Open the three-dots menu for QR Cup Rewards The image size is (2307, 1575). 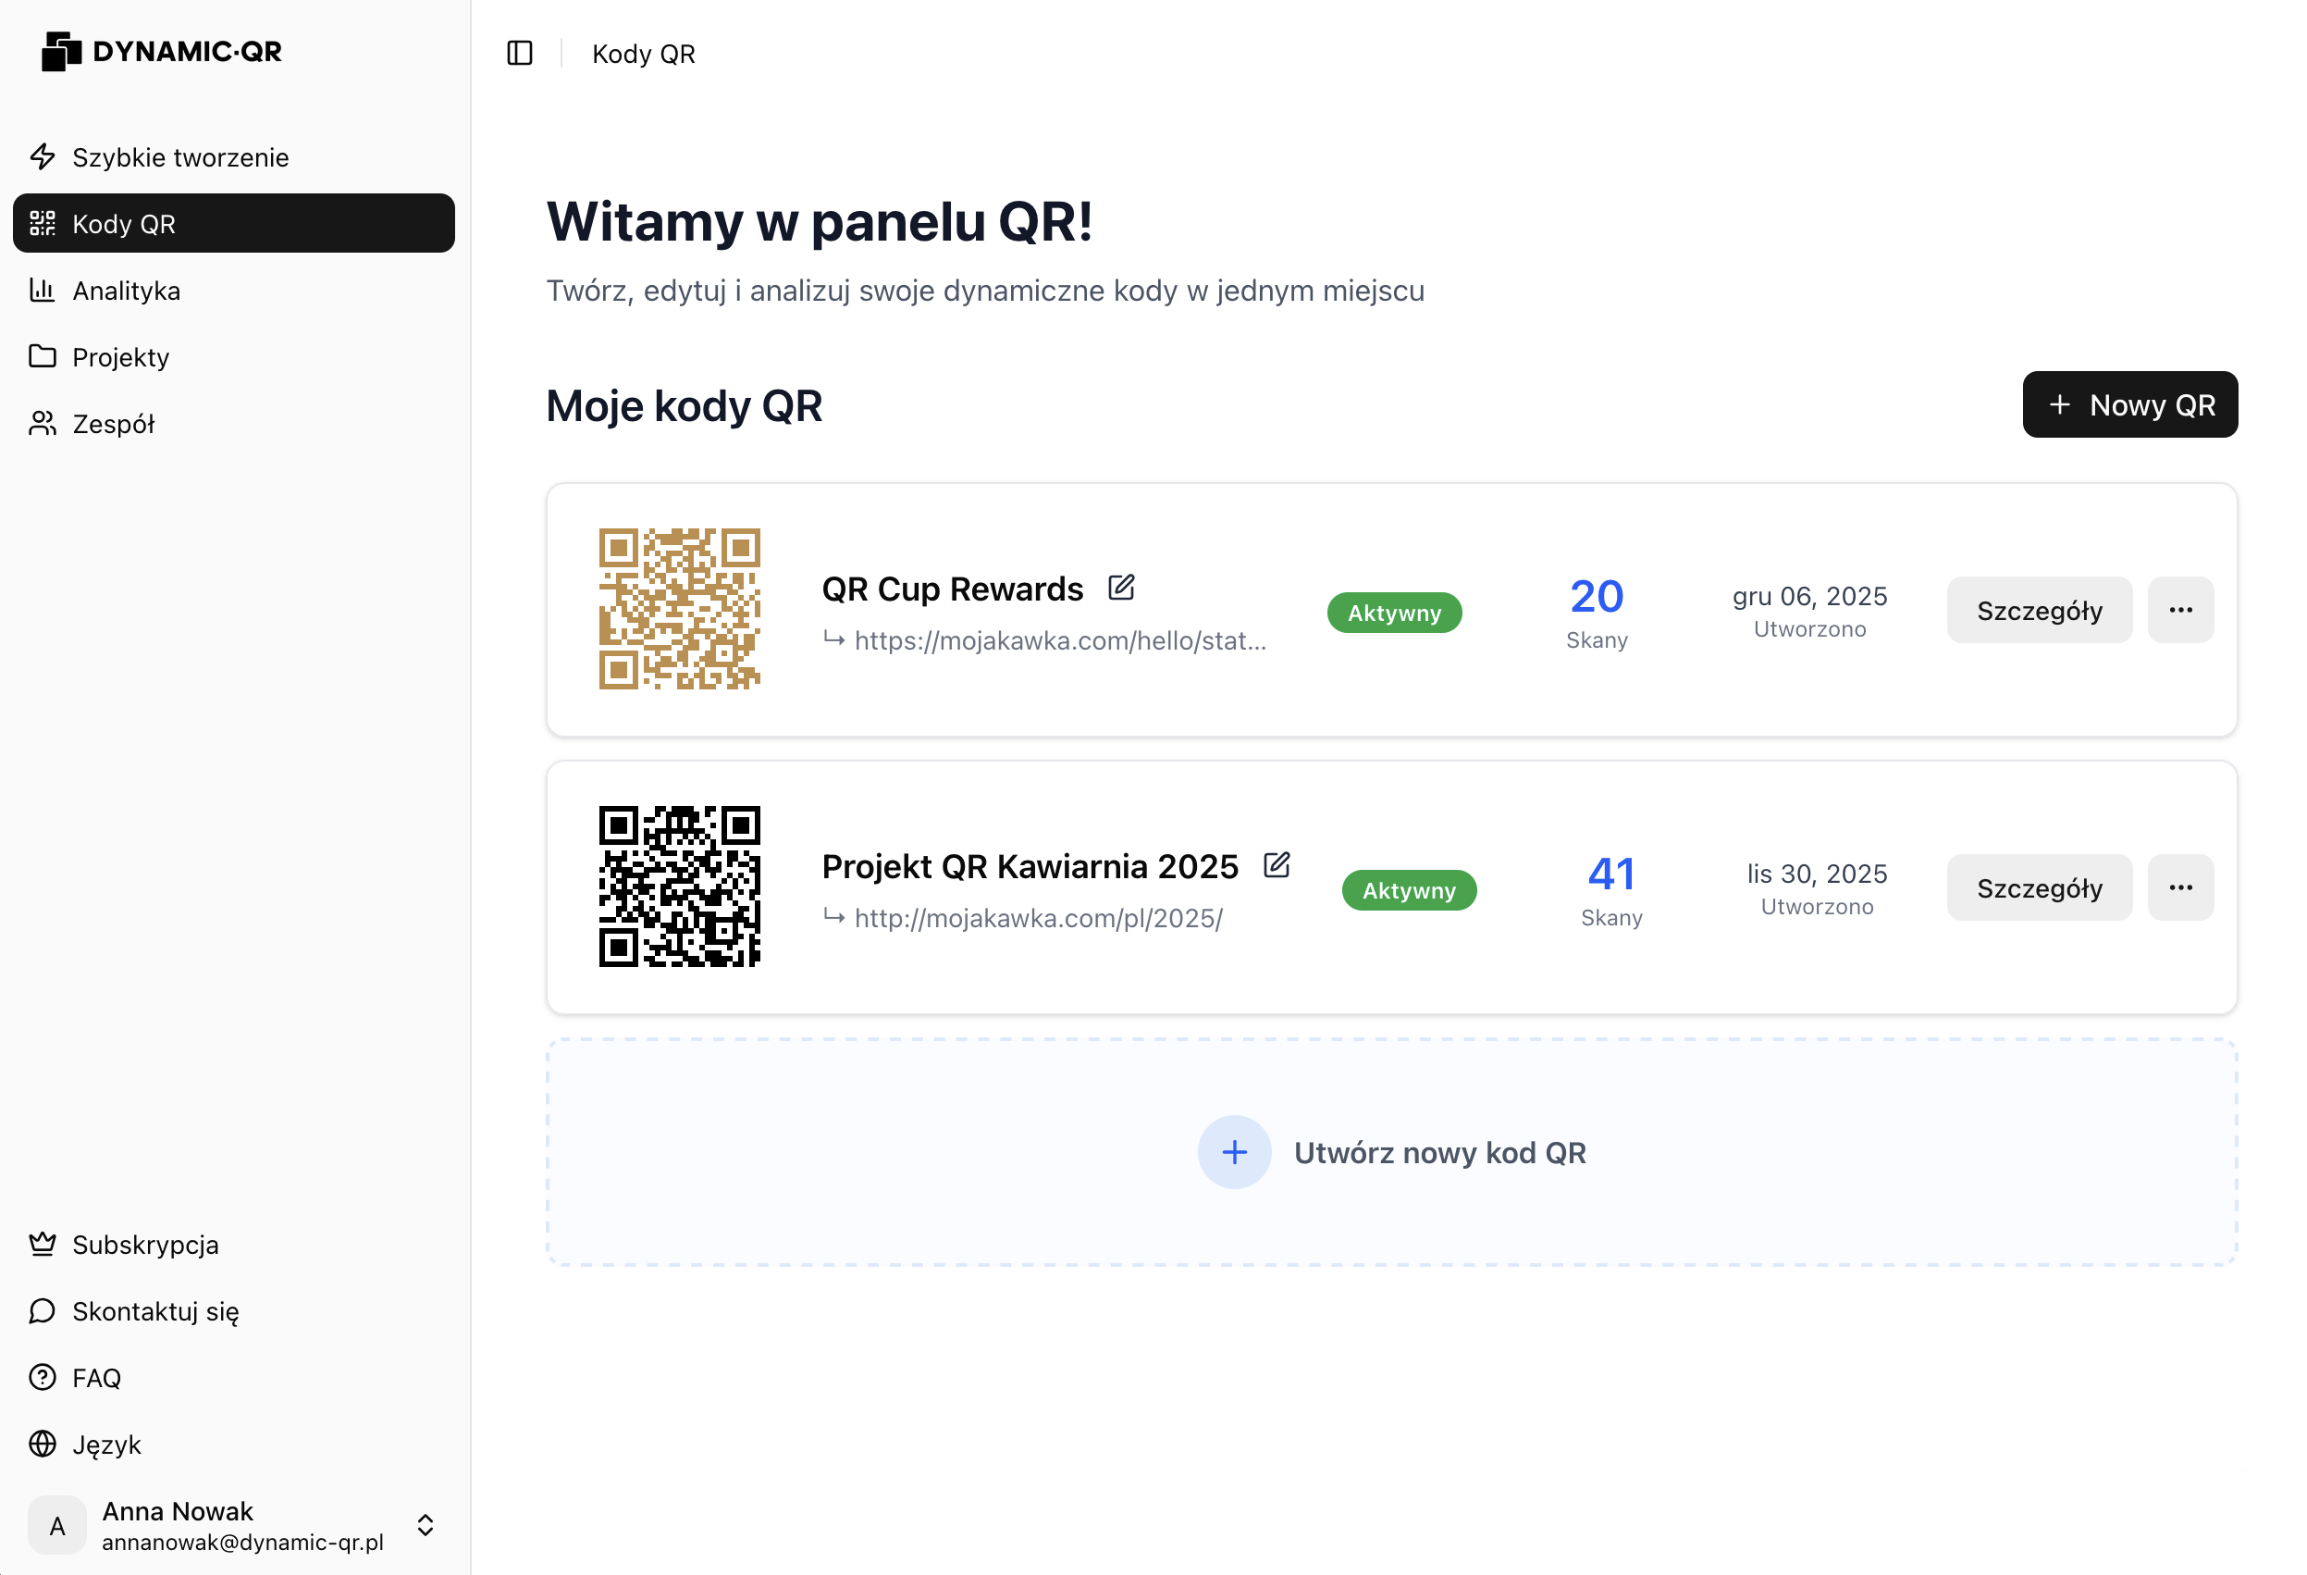pos(2180,610)
